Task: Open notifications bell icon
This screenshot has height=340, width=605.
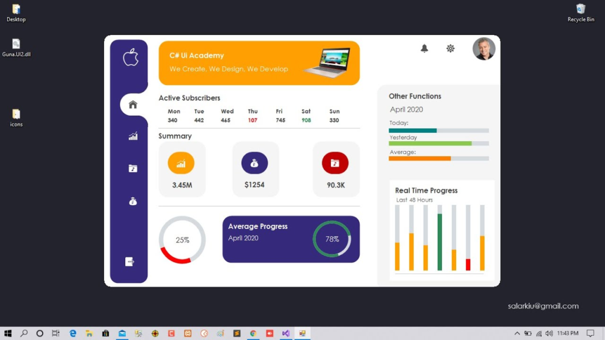Action: coord(424,48)
